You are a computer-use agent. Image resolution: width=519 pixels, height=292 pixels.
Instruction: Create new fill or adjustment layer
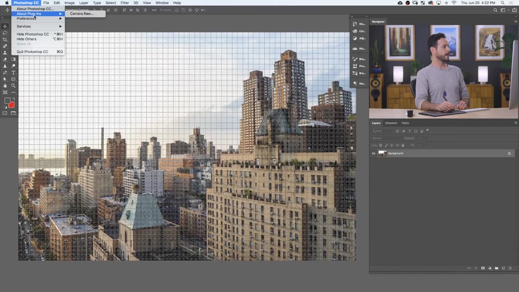point(490,268)
